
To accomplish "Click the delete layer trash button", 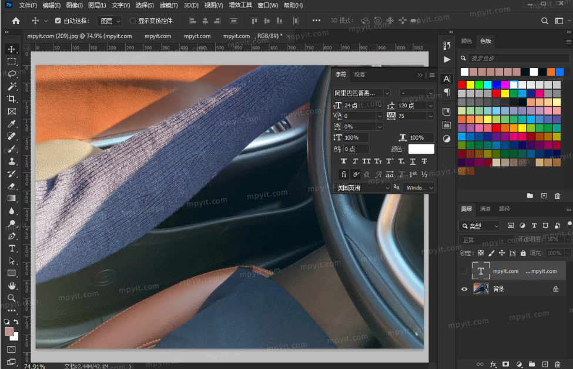I will pyautogui.click(x=557, y=364).
